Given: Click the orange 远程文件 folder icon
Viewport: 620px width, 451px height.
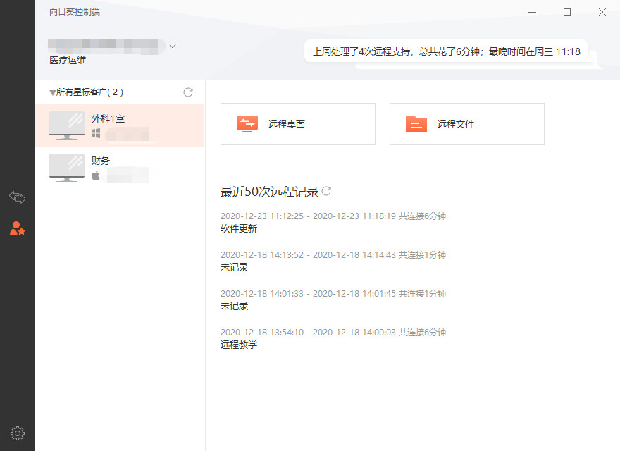Looking at the screenshot, I should (416, 124).
